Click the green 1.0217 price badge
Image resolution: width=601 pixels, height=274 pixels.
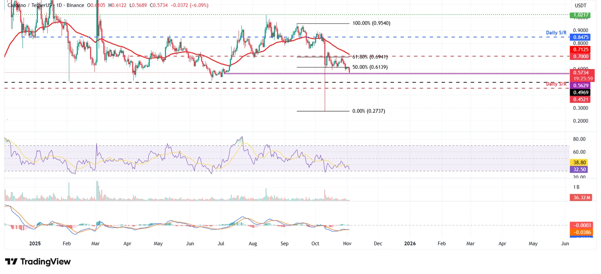[x=581, y=15]
